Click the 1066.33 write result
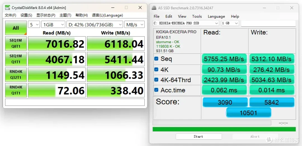Screen dimensions: 302x146 point(116,74)
